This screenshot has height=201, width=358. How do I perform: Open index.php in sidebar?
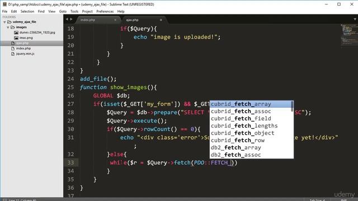[x=23, y=49]
